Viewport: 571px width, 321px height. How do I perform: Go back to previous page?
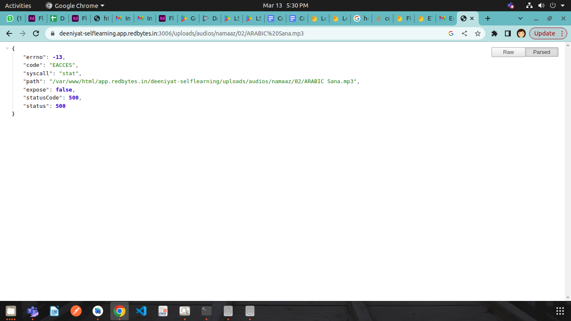(9, 33)
